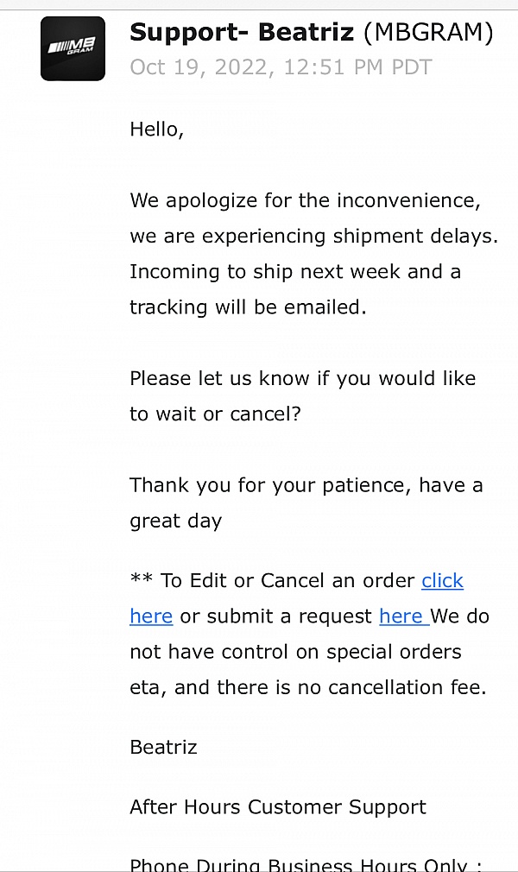Click the "We apologize for the inconvenience" line

tap(305, 200)
